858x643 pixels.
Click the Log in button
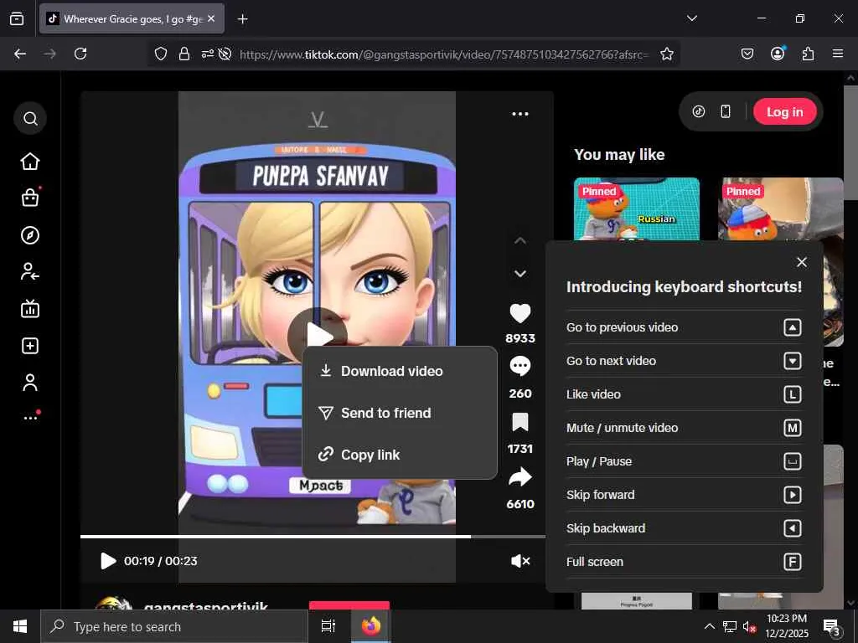(x=784, y=111)
